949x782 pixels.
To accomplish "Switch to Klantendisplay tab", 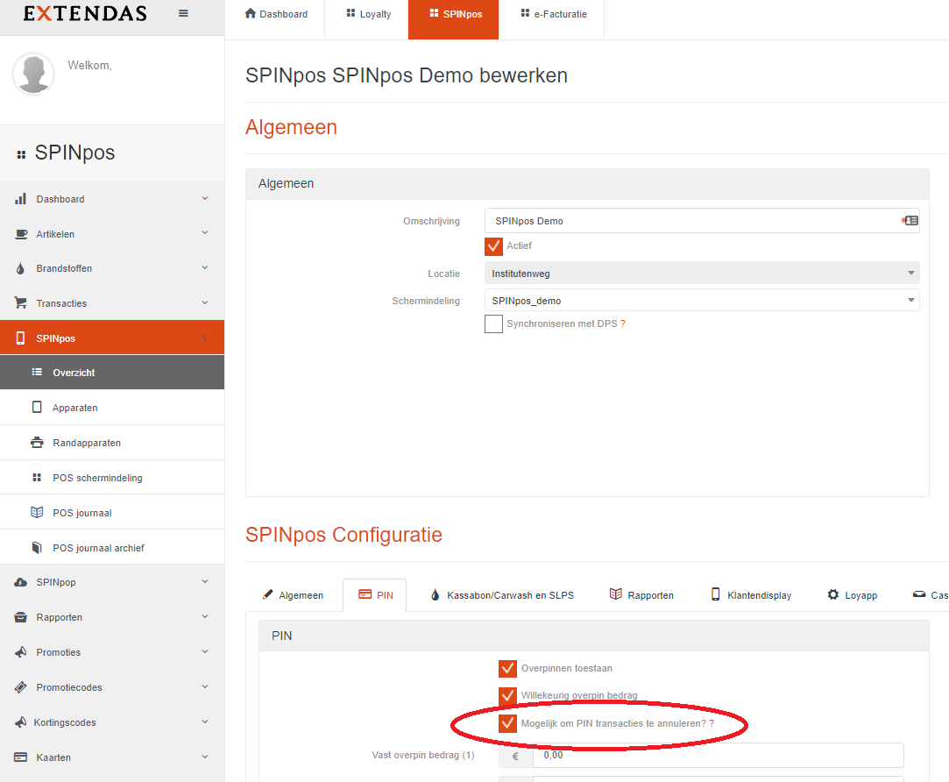I will [751, 595].
